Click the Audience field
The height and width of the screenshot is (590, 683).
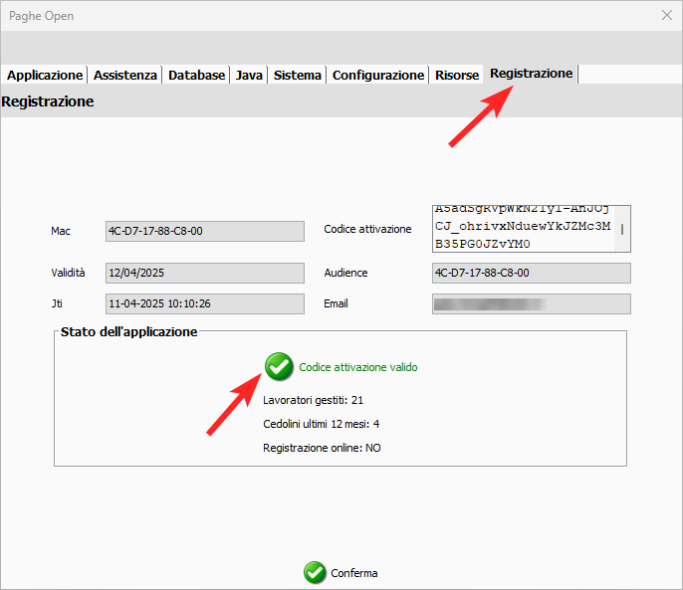pyautogui.click(x=532, y=273)
